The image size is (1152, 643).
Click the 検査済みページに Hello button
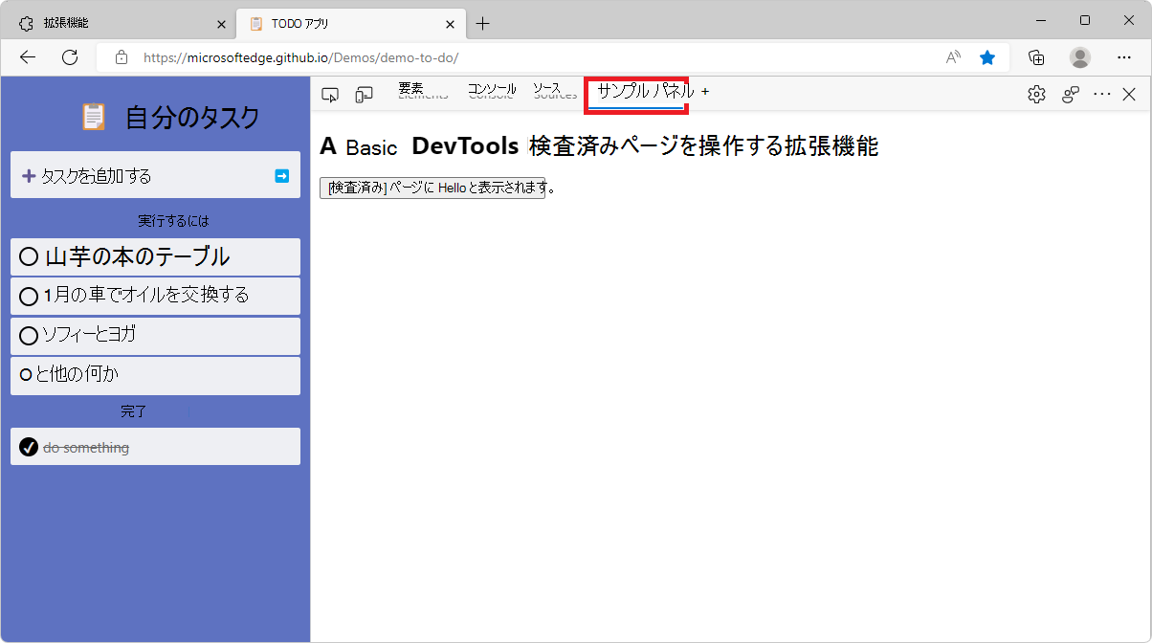tap(432, 188)
